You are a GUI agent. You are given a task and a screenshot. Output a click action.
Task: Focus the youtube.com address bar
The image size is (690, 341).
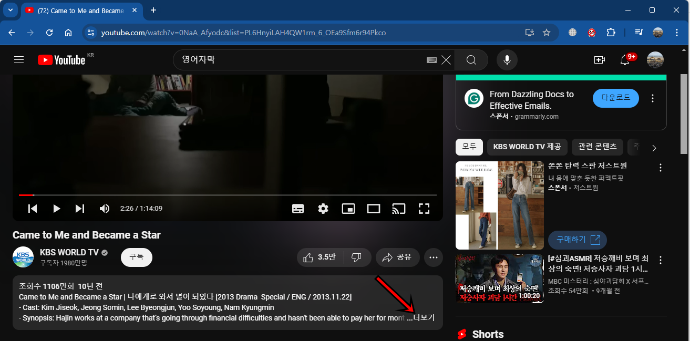pyautogui.click(x=310, y=33)
